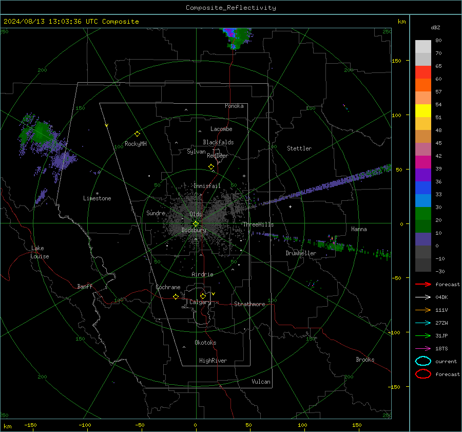Click the HighRiver city label
This screenshot has height=432, width=462.
pos(213,361)
